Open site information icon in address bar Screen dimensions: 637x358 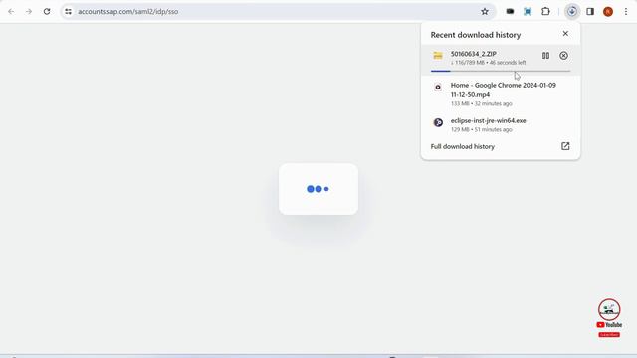(69, 11)
